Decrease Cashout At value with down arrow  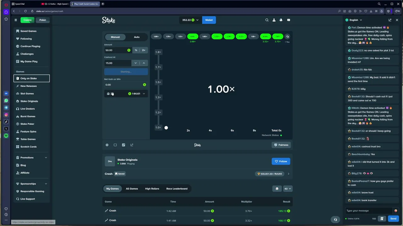point(136,63)
